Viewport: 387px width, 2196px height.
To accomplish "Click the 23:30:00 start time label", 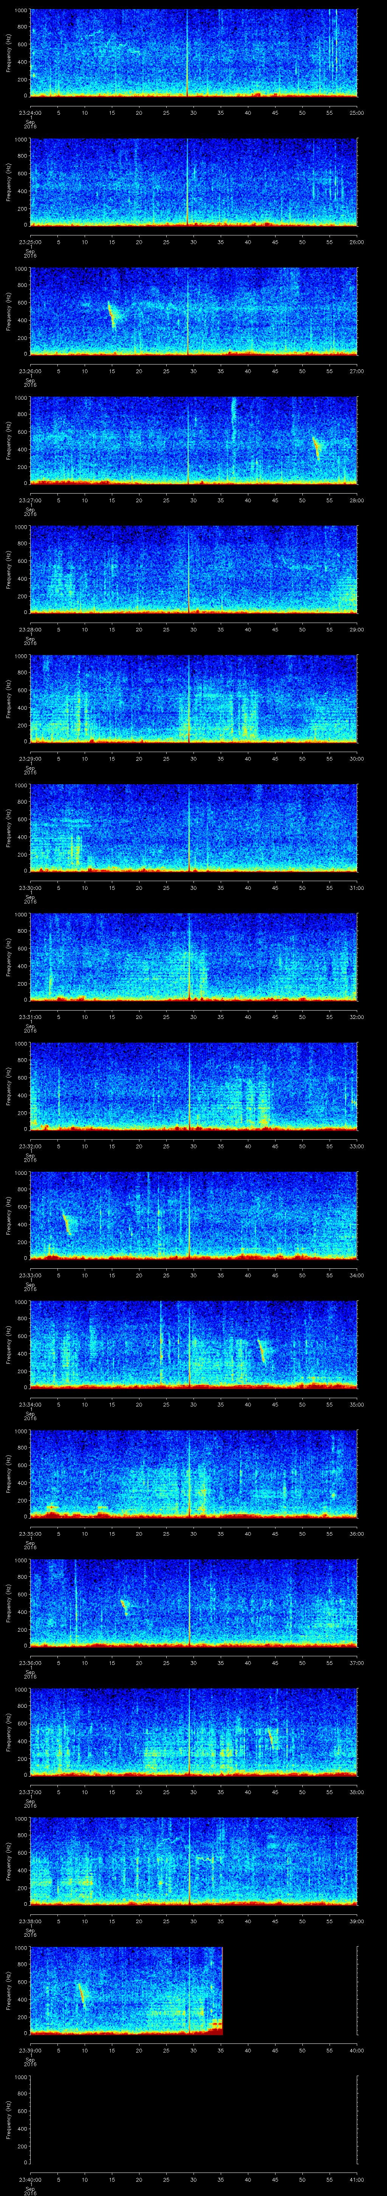I will point(30,888).
